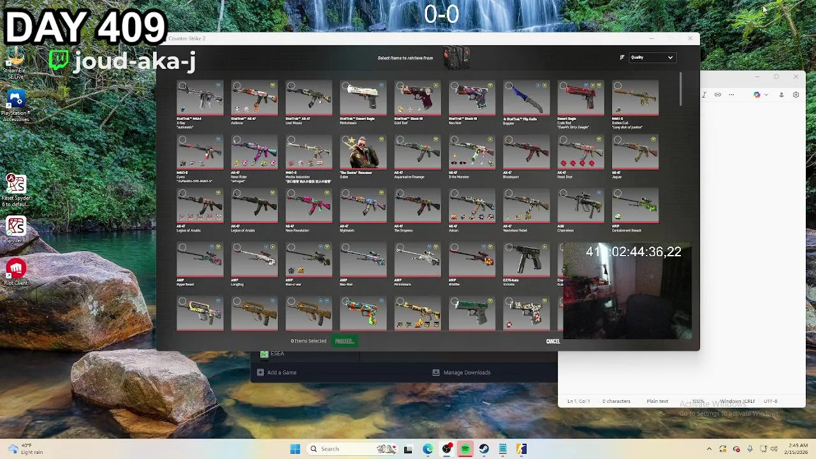Tick the selection circle on StatTrak AK-47 Loot Museo
The image size is (816, 459).
[x=291, y=86]
